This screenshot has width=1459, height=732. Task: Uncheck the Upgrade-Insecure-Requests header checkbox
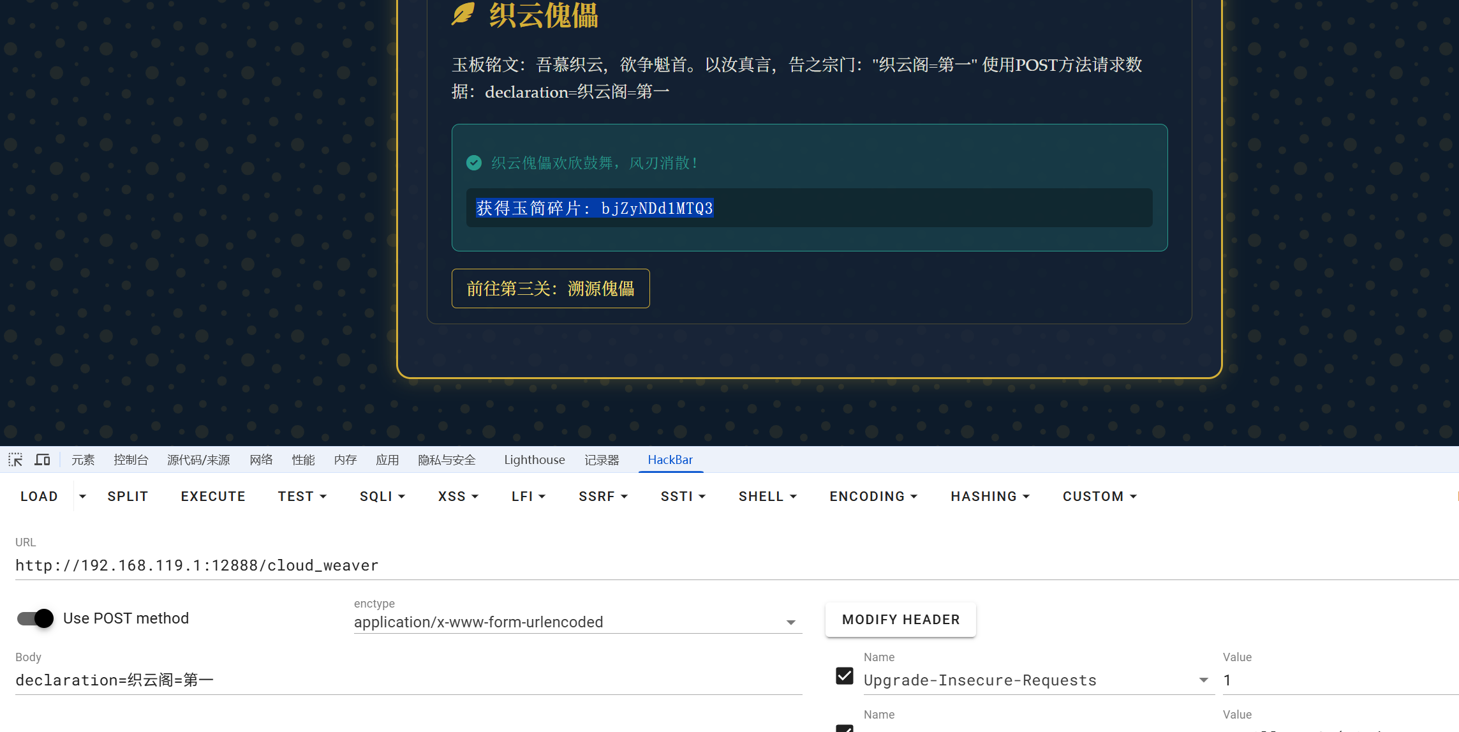(x=845, y=676)
